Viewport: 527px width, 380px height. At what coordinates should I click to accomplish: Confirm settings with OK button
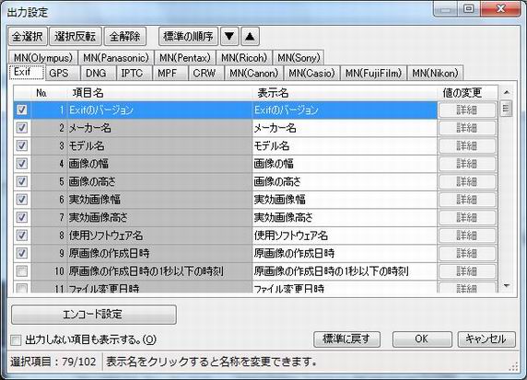pyautogui.click(x=422, y=339)
